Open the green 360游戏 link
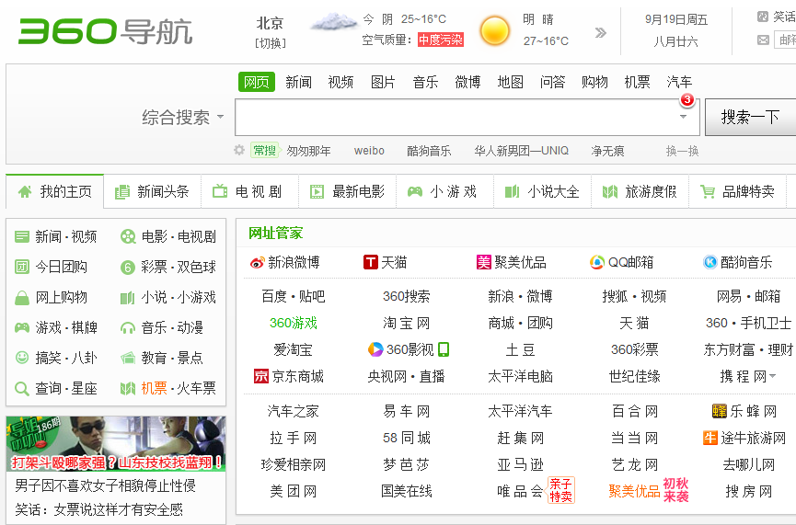This screenshot has height=525, width=796. [x=294, y=323]
